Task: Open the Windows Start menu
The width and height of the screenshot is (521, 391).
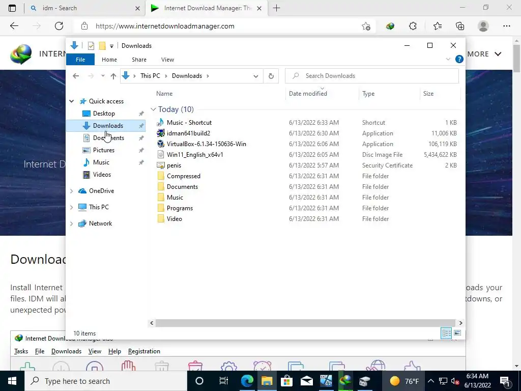Action: coord(12,381)
